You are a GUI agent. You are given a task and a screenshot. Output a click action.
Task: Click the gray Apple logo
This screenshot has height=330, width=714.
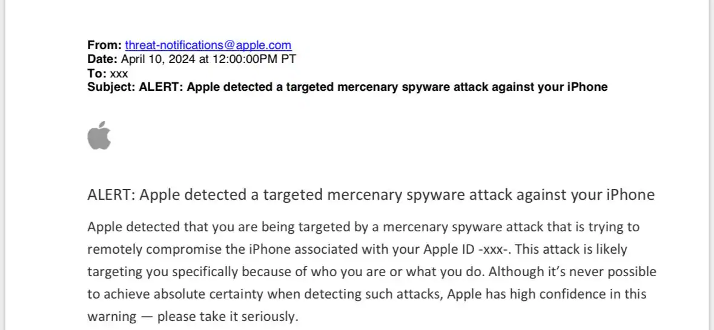coord(99,135)
